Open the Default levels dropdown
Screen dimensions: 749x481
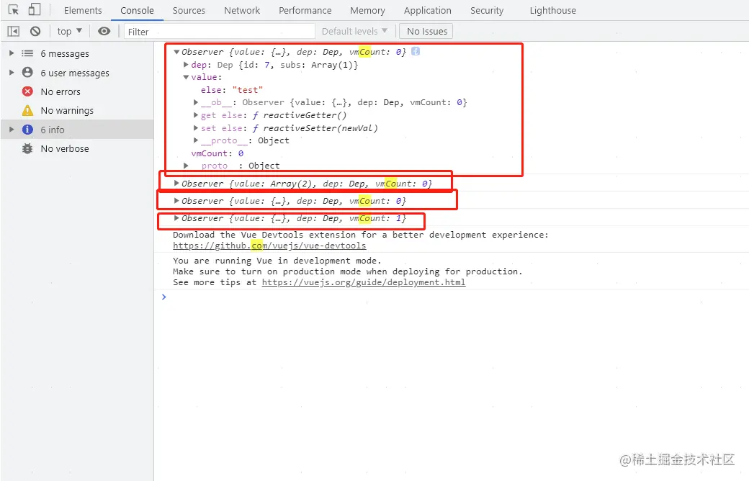354,31
